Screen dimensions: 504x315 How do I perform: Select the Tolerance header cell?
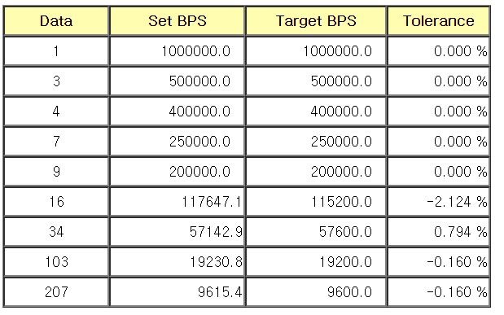pos(438,21)
